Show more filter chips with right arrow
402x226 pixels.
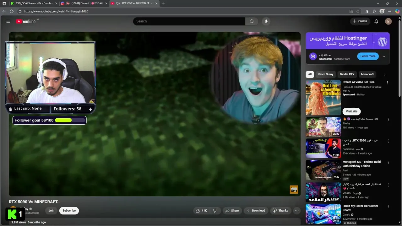pyautogui.click(x=385, y=75)
